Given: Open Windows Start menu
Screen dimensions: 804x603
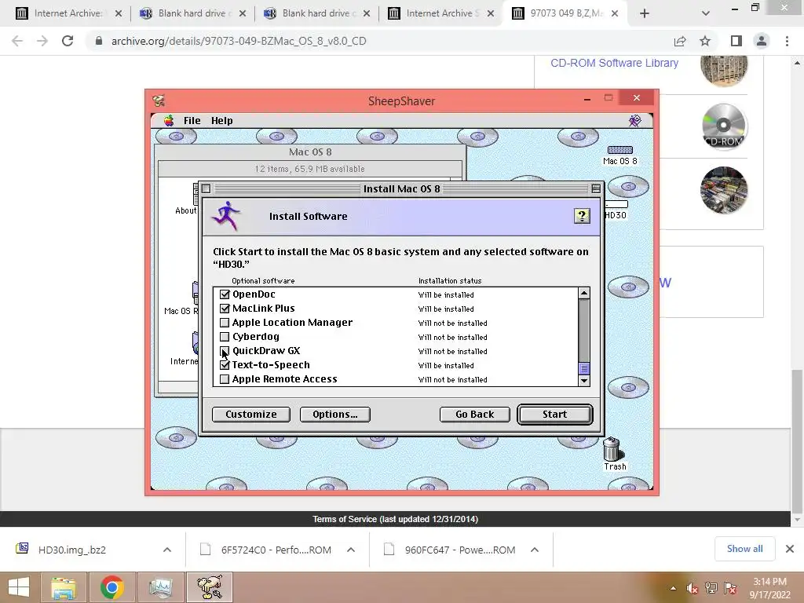Looking at the screenshot, I should tap(19, 587).
